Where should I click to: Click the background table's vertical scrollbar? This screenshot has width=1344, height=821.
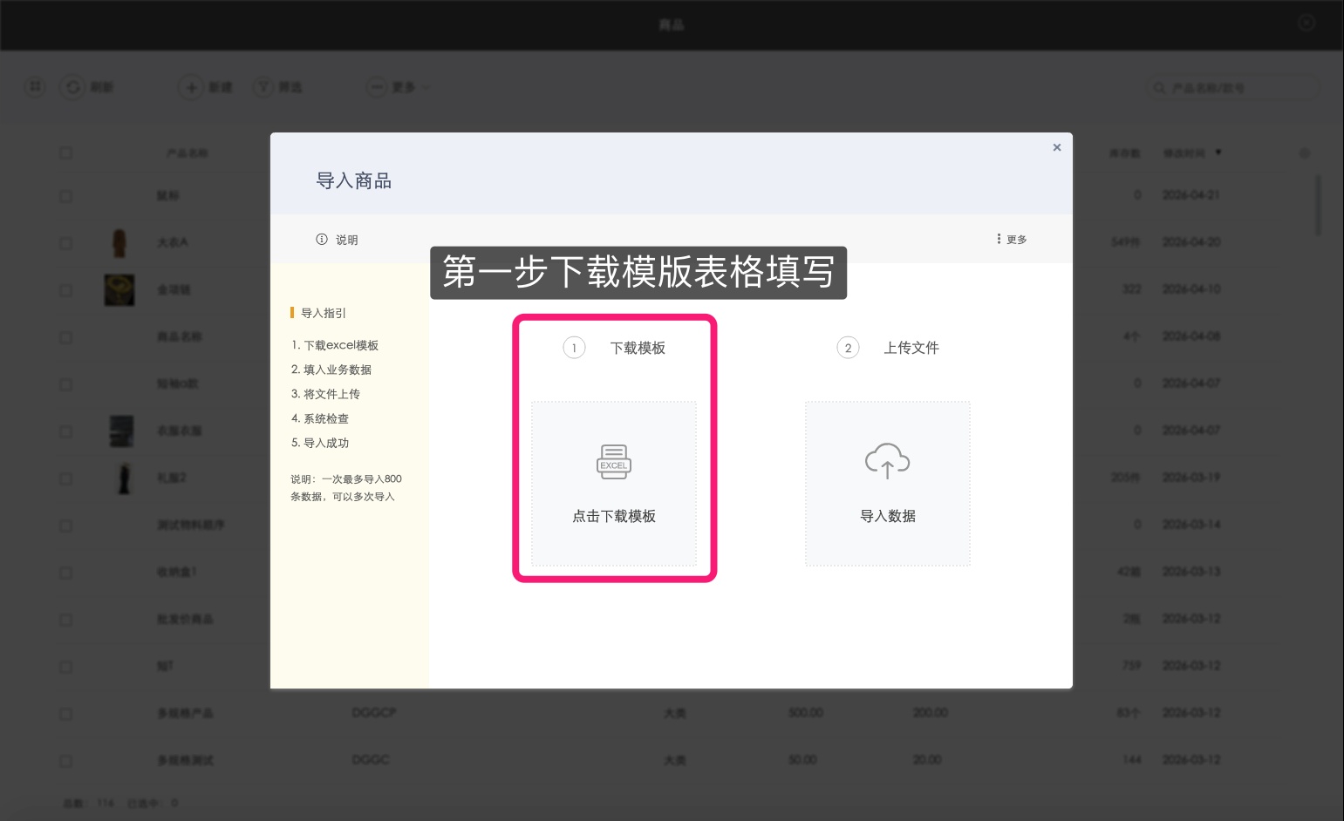(x=1318, y=206)
